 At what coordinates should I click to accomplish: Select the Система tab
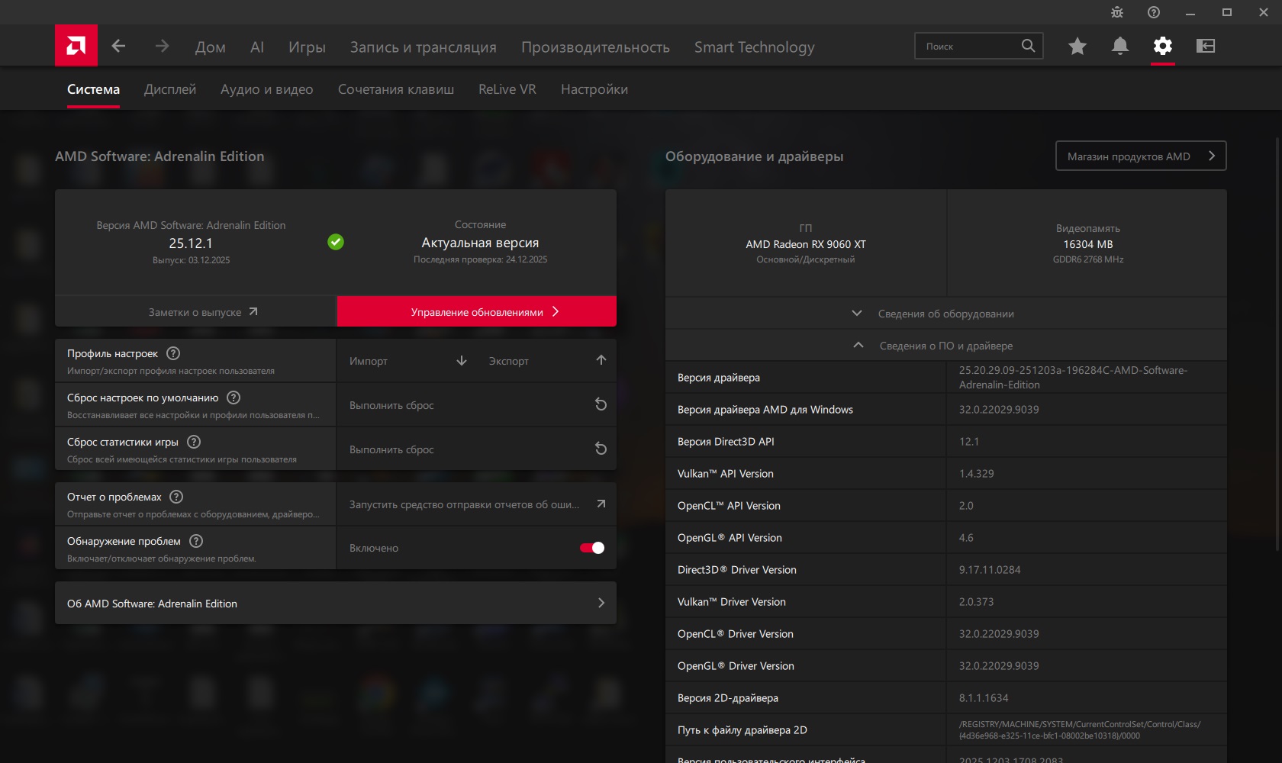click(x=93, y=89)
